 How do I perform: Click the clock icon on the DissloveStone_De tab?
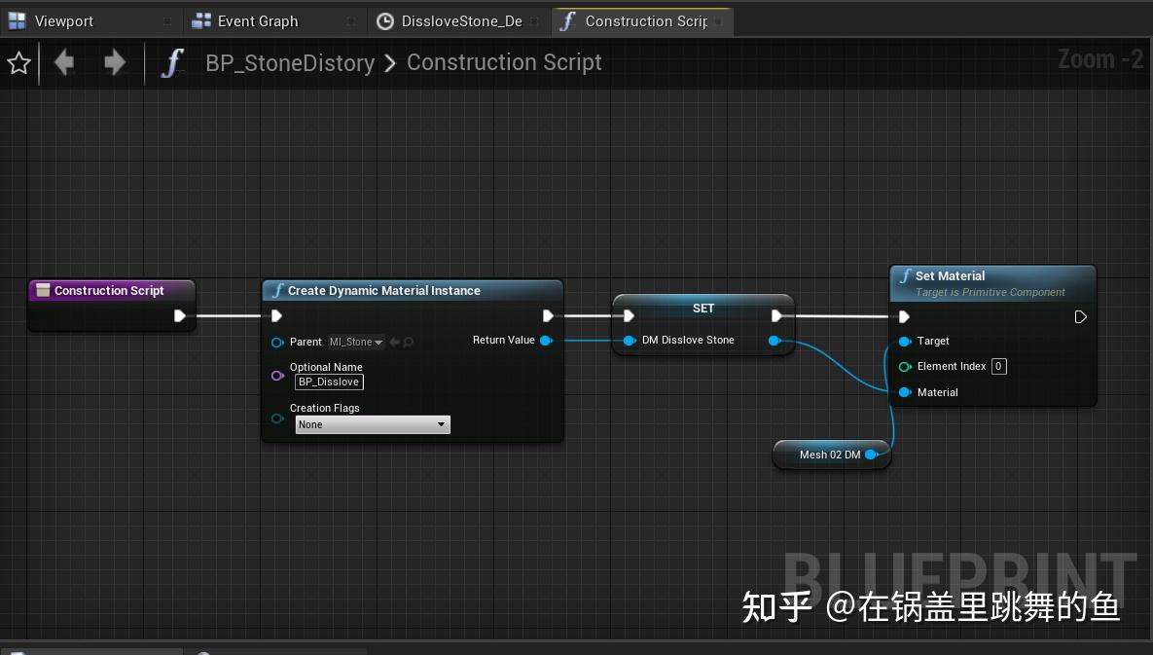(384, 19)
